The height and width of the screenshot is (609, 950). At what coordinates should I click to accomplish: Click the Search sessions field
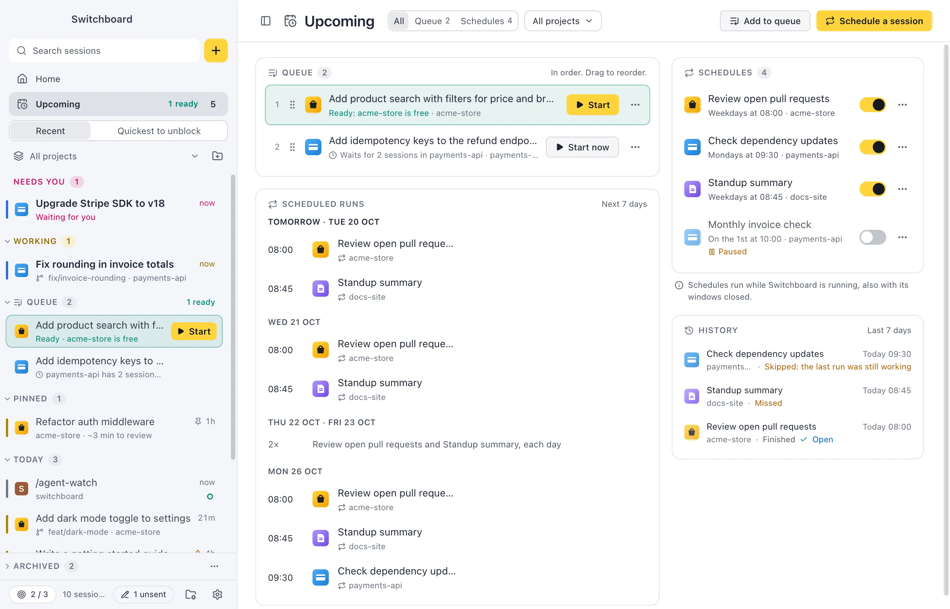(104, 51)
